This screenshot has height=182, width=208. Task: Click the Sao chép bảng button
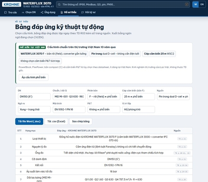(x=81, y=121)
